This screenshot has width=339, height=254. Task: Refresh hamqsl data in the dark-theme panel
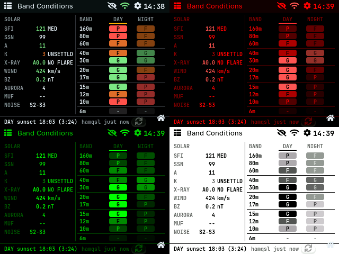139,122
